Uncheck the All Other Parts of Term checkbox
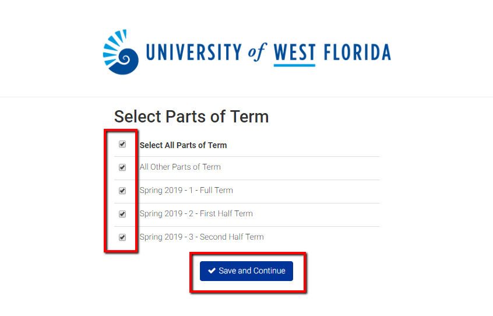The image size is (493, 316). [122, 167]
